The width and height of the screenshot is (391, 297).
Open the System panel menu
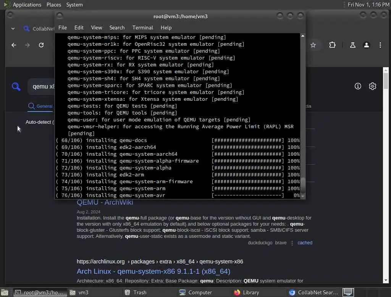(x=74, y=5)
